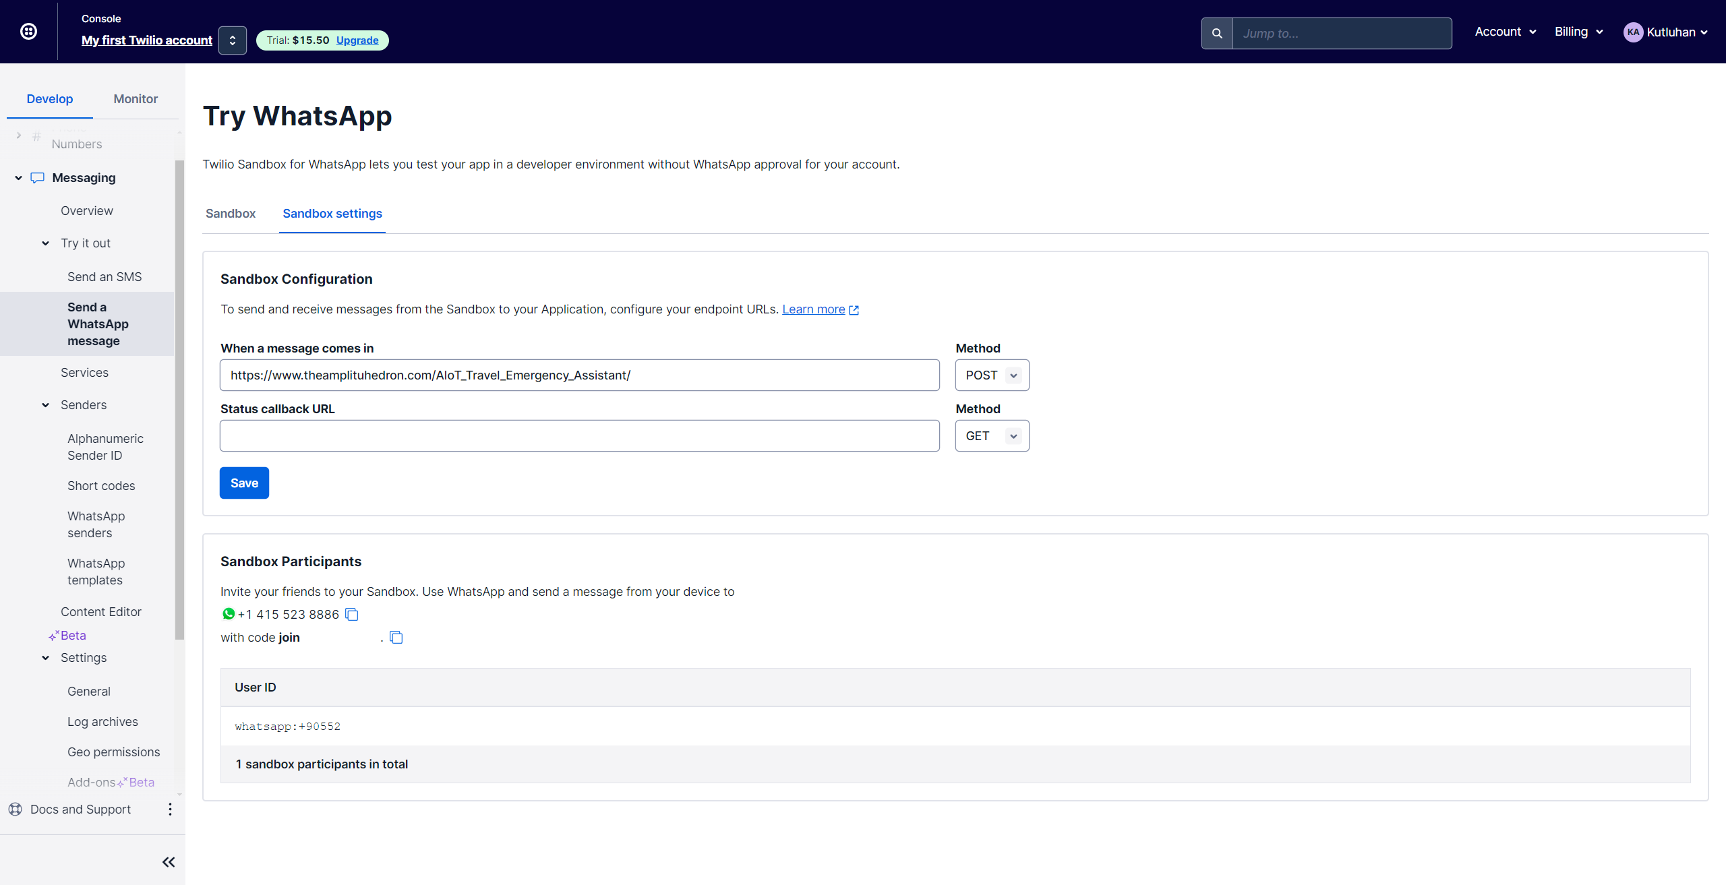The height and width of the screenshot is (885, 1726).
Task: Expand the Phone Numbers section arrow
Action: coord(18,135)
